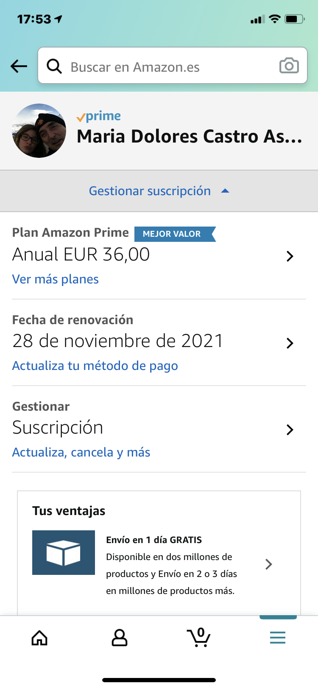Tap the profile photo thumbnail
This screenshot has height=689, width=318.
click(x=39, y=131)
